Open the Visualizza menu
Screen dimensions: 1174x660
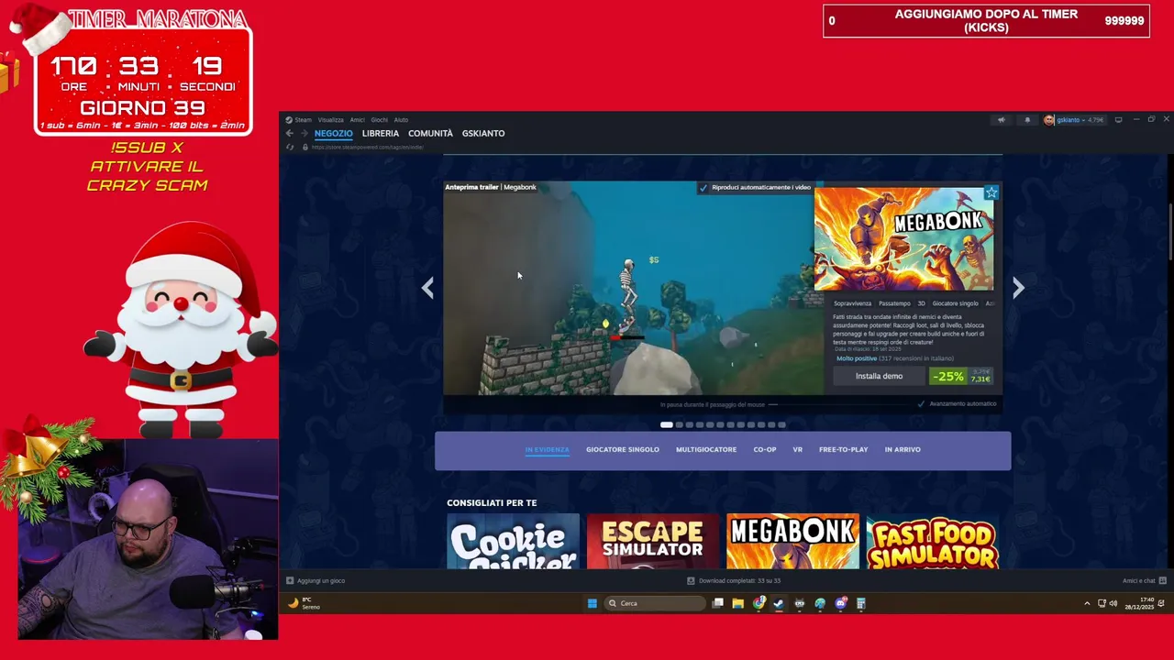tap(331, 120)
